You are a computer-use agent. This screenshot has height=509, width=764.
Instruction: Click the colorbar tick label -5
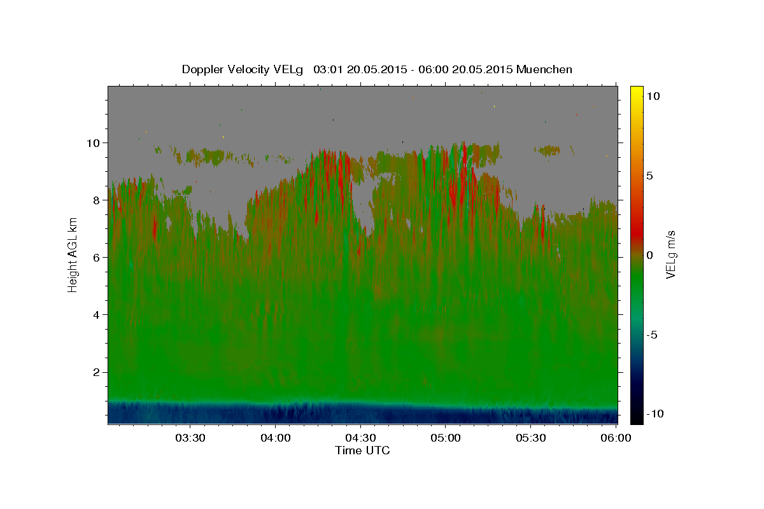(x=653, y=334)
